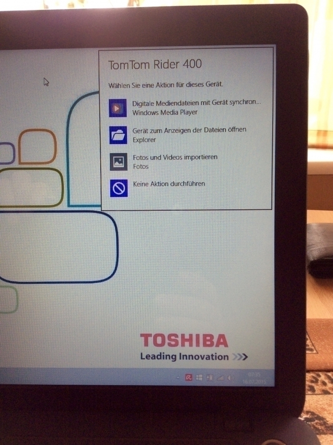Click the 'Explorer' subtitle under open device
Screen dimensions: 333x445
(x=144, y=140)
